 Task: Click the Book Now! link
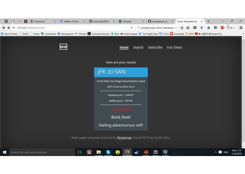121,117
